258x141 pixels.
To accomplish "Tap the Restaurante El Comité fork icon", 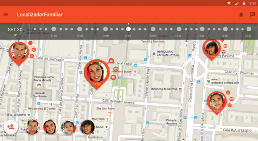I will [51, 105].
